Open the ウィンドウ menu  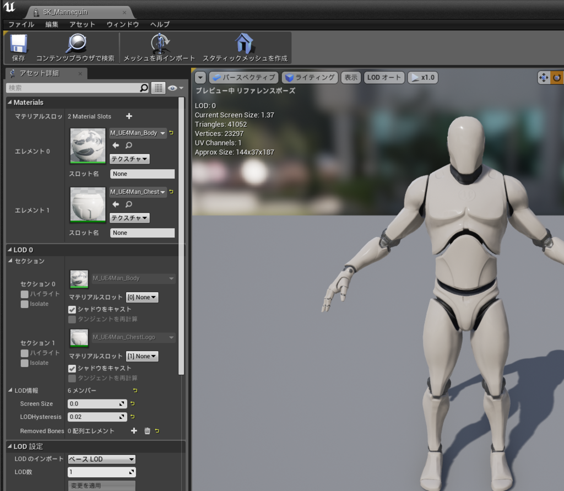[x=122, y=24]
